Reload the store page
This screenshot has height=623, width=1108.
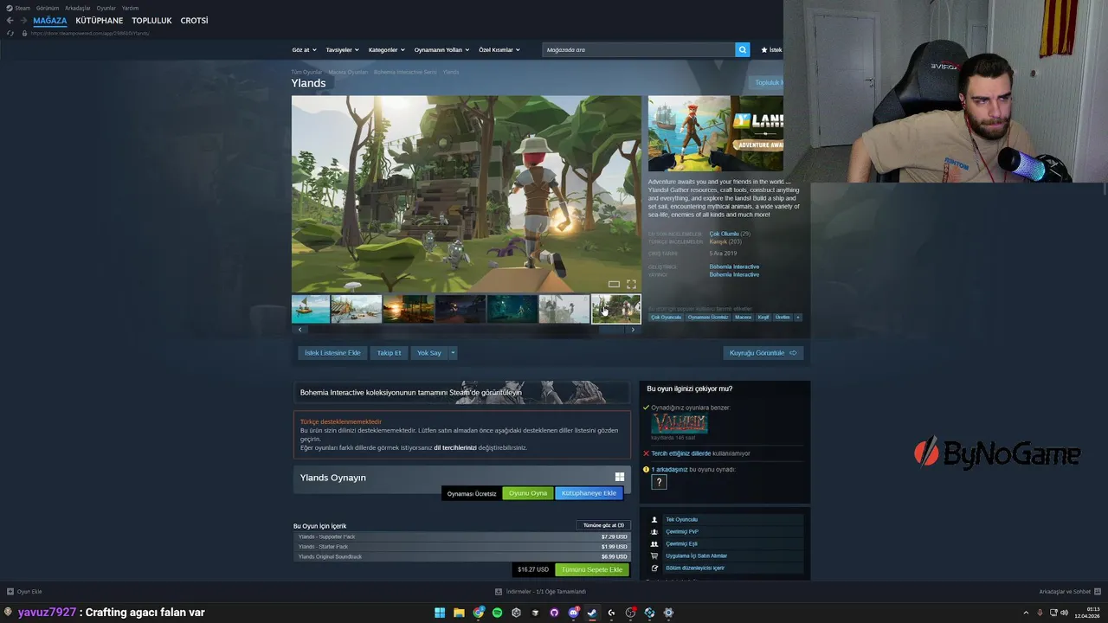10,33
